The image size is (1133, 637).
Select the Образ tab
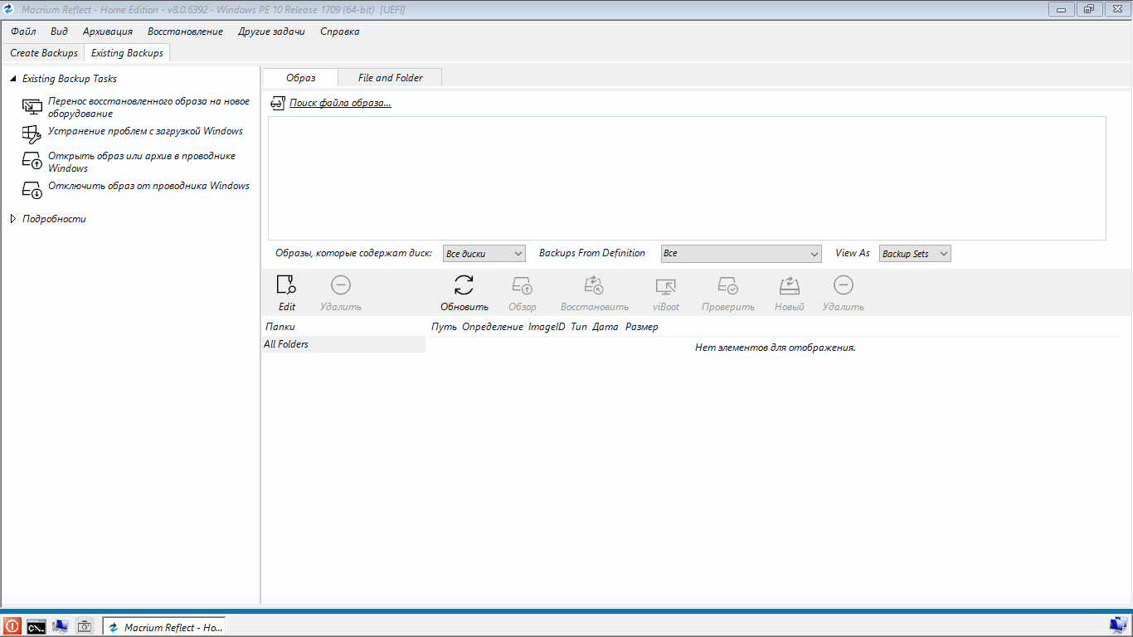301,78
